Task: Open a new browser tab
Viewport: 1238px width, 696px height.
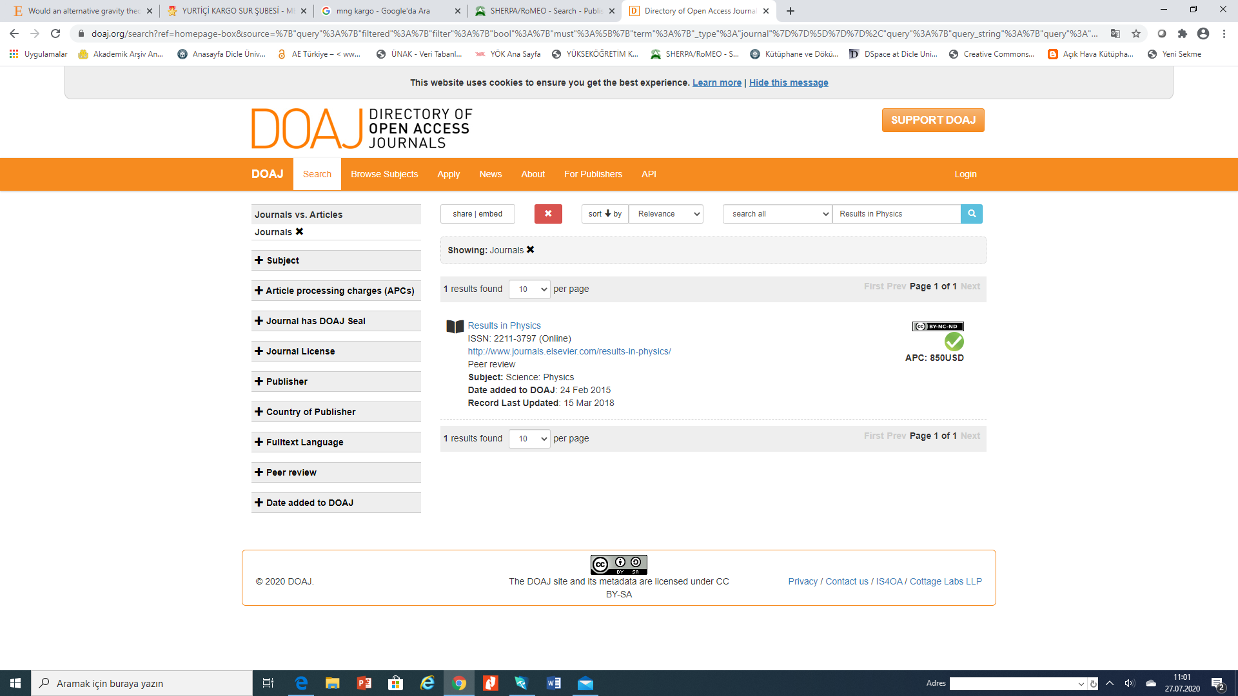Action: tap(791, 11)
